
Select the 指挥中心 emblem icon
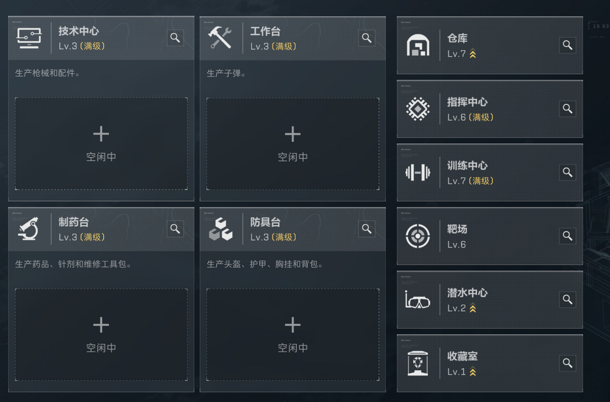coord(418,109)
